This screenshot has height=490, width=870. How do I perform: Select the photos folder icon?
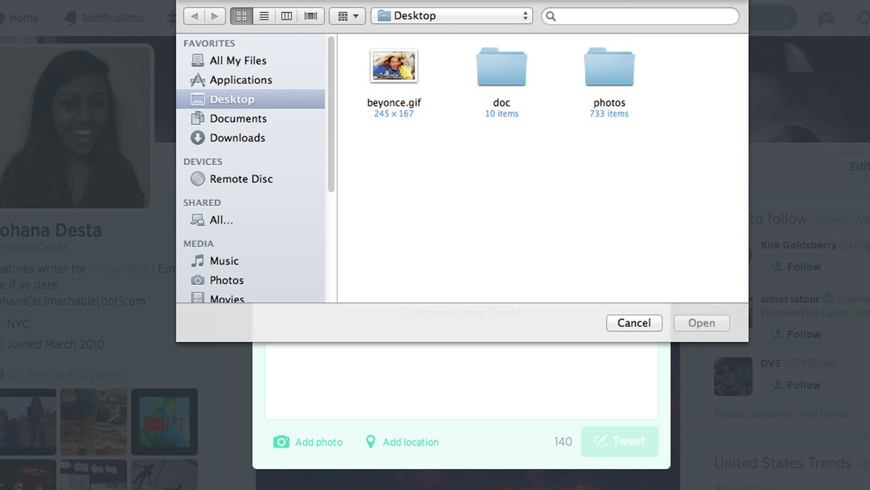609,67
